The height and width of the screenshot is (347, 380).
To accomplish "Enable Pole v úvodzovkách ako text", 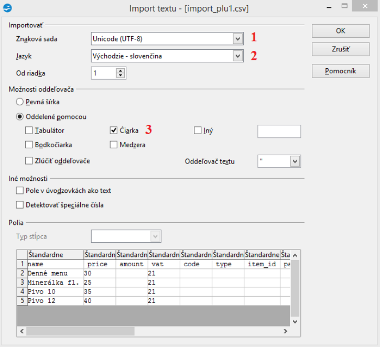I will tap(20, 191).
